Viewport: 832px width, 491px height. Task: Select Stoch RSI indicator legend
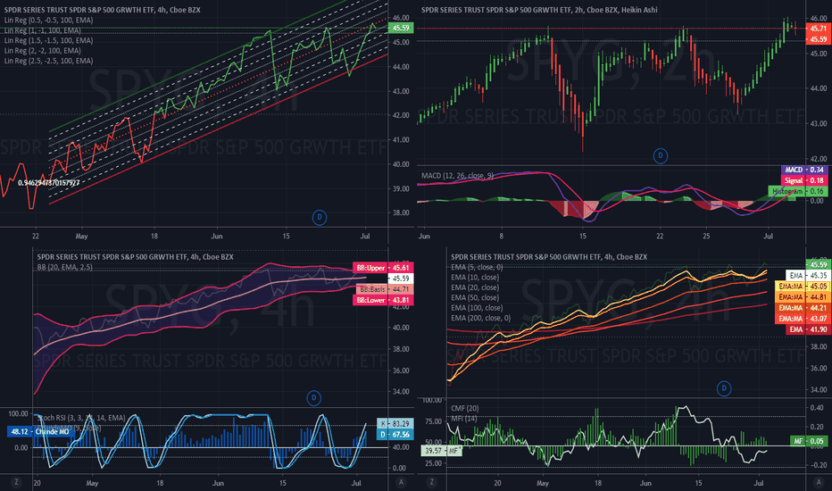point(81,418)
